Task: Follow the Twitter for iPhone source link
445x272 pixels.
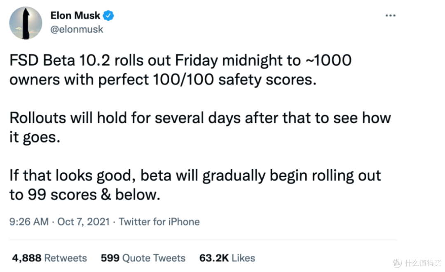Action: point(159,221)
